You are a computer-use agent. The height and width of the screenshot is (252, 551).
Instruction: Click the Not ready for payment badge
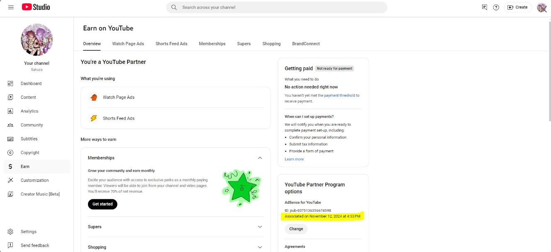335,69
